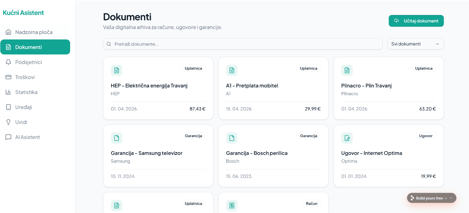
Task: Click the receipt icon on the Račun card
Action: pos(232,206)
